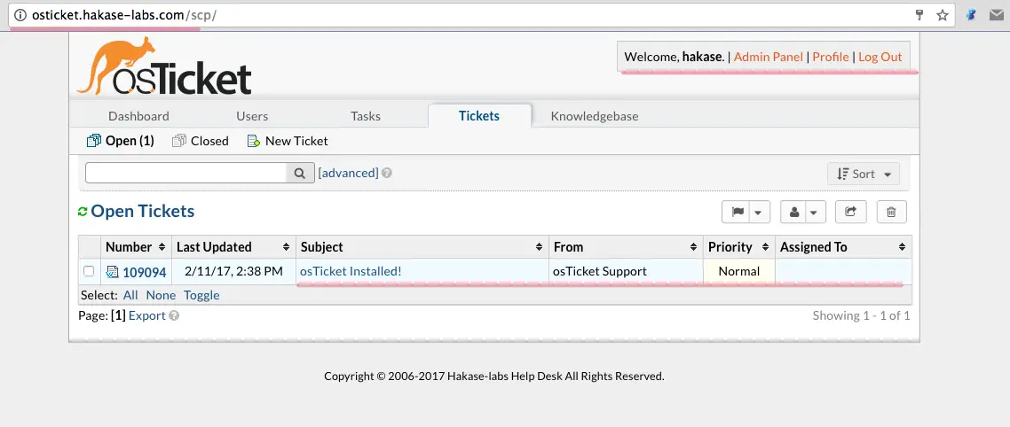Open the Sort dropdown
Image resolution: width=1010 pixels, height=427 pixels.
[864, 174]
